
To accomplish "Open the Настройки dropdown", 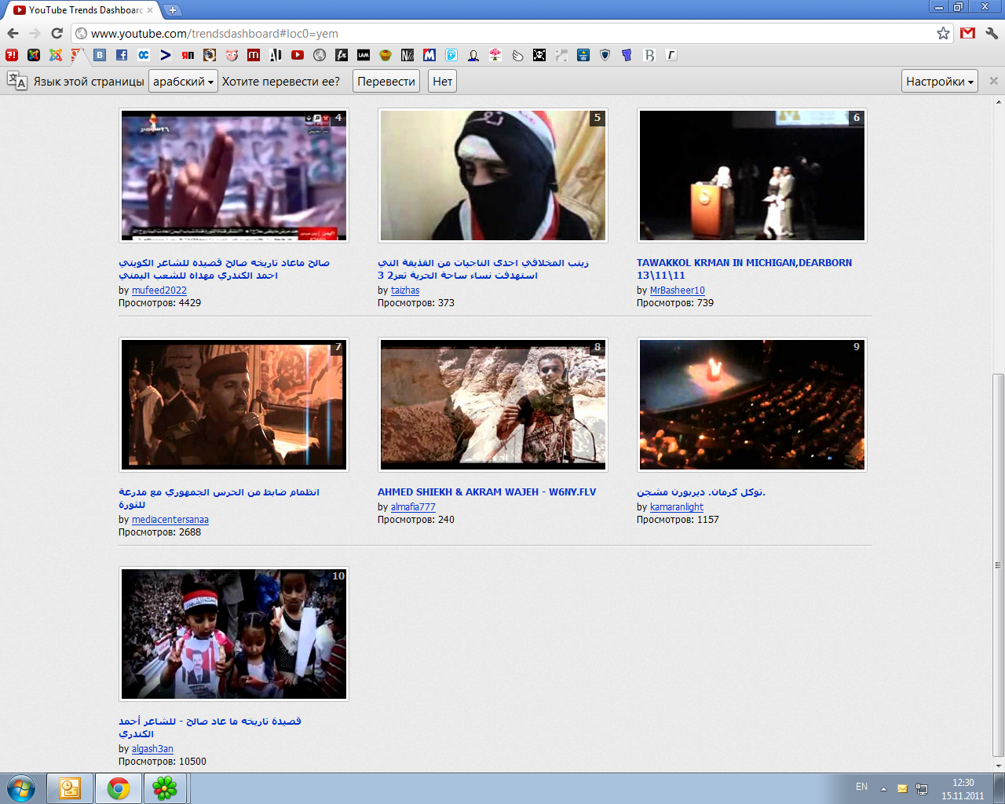I will pos(939,81).
